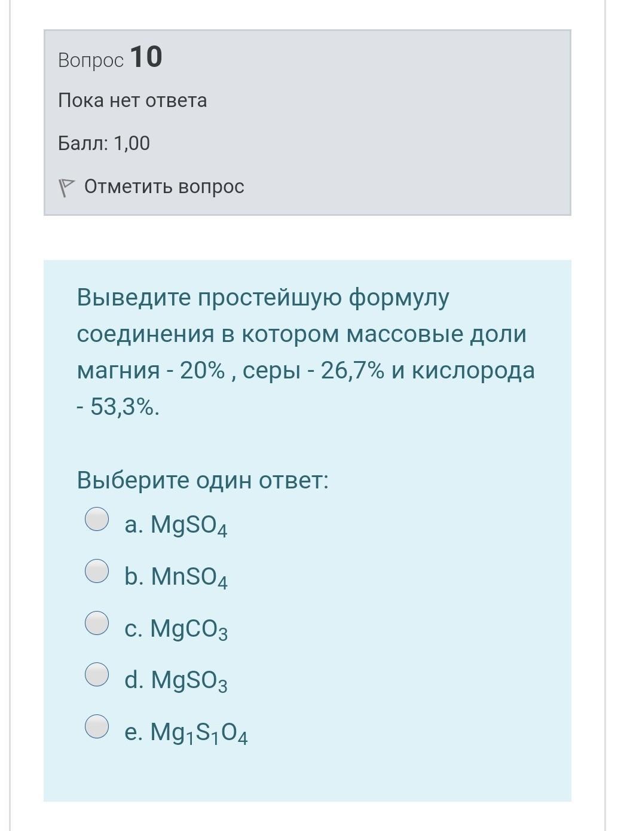Choose radio button for answer c
The image size is (630, 831).
pos(97,622)
